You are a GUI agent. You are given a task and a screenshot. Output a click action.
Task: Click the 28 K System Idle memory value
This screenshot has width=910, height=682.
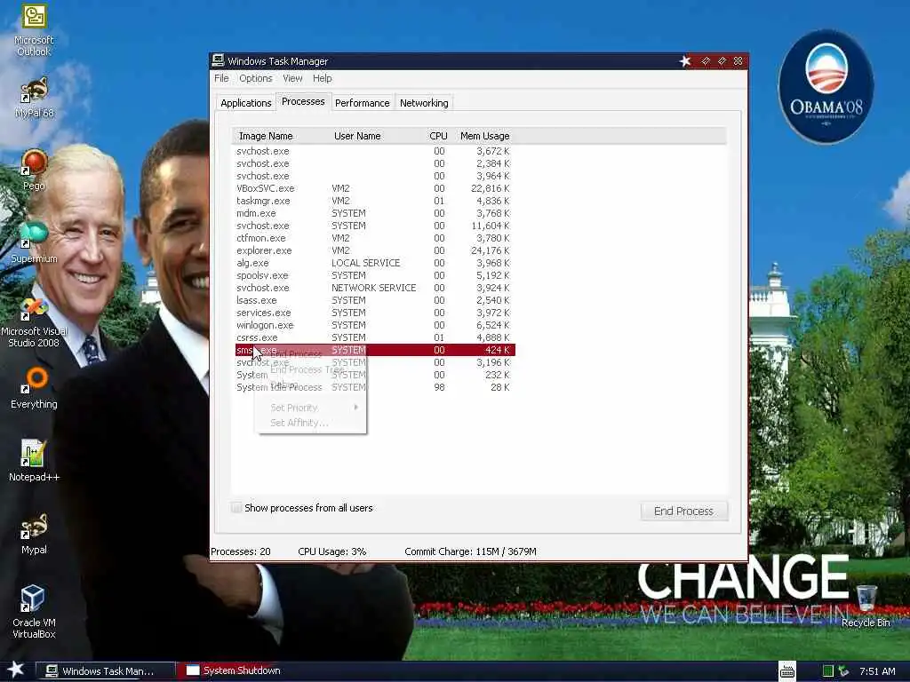(x=499, y=387)
